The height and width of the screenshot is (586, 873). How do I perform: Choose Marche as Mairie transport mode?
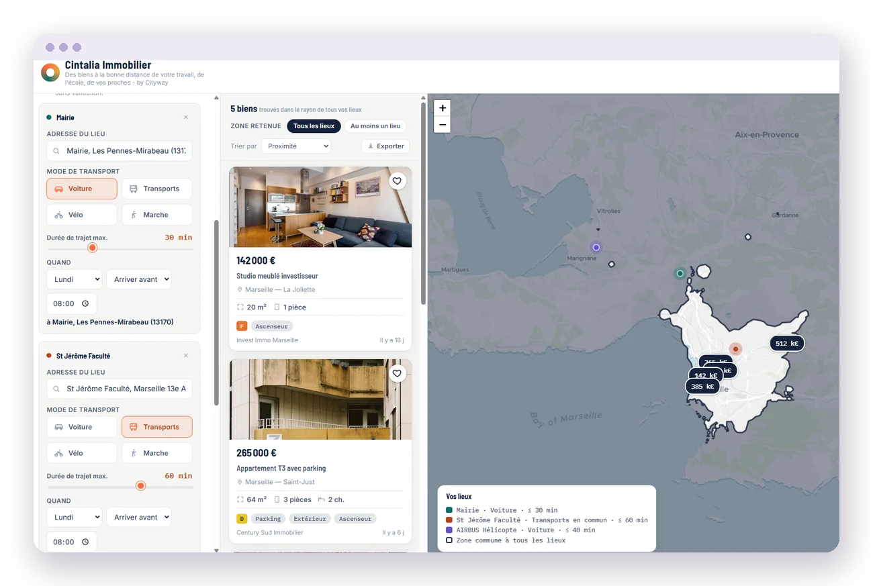[156, 215]
